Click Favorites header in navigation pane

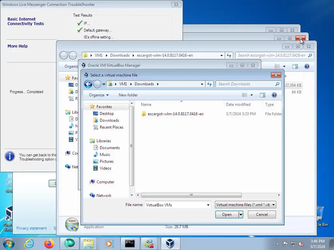coord(104,106)
